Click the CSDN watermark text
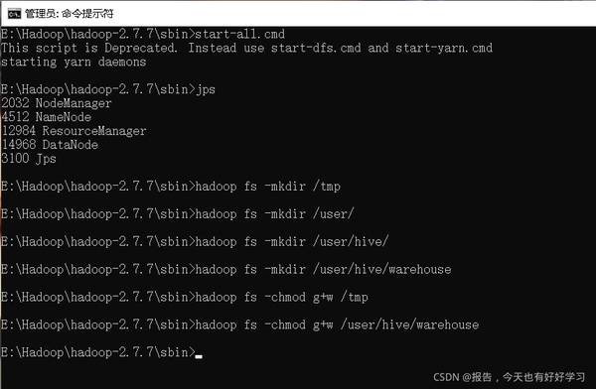This screenshot has width=596, height=389. [x=509, y=377]
